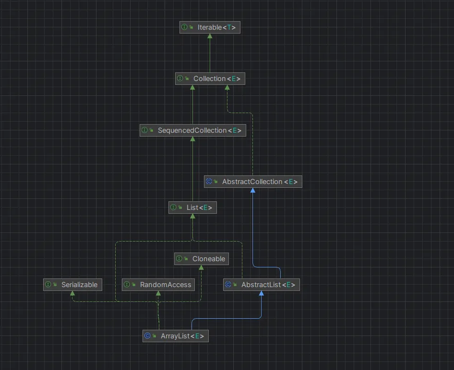Image resolution: width=454 pixels, height=370 pixels.
Task: Select the RandomAccess label text
Action: [166, 285]
